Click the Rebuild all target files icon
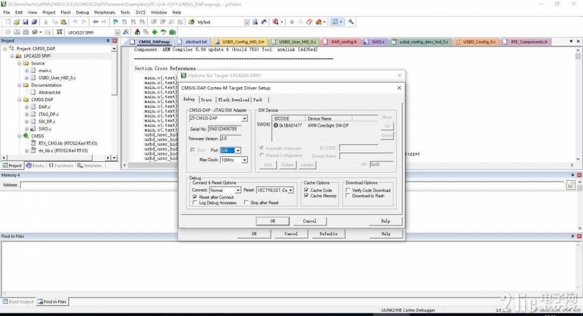Image resolution: width=583 pixels, height=316 pixels. 26,32
